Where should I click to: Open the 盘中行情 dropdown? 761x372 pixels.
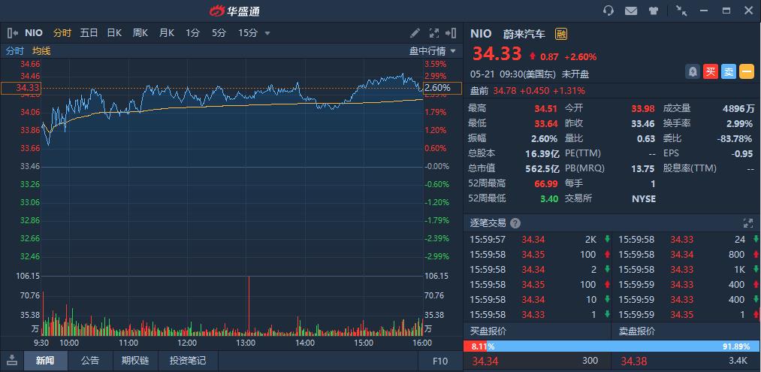[433, 51]
